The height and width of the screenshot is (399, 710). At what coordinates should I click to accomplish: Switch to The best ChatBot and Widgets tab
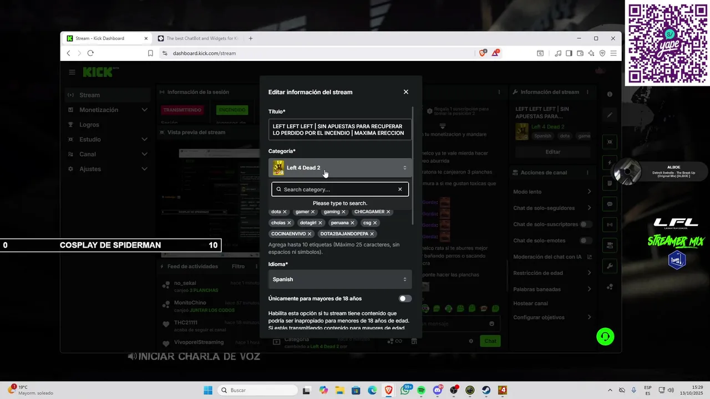coord(198,38)
